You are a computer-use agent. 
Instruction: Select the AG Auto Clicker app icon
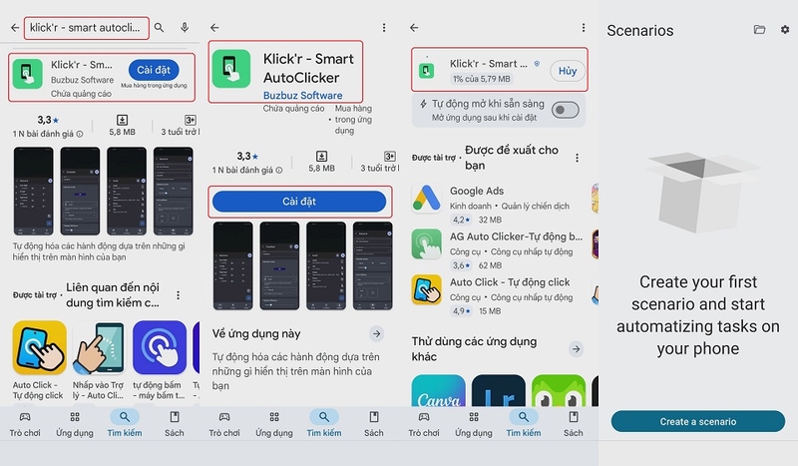pos(427,243)
